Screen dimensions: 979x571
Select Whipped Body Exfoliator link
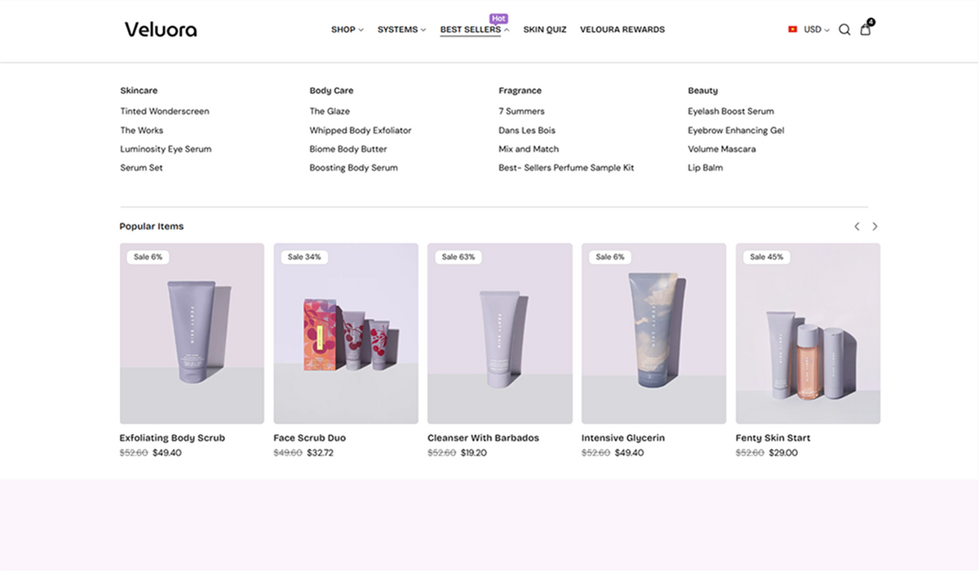point(360,131)
